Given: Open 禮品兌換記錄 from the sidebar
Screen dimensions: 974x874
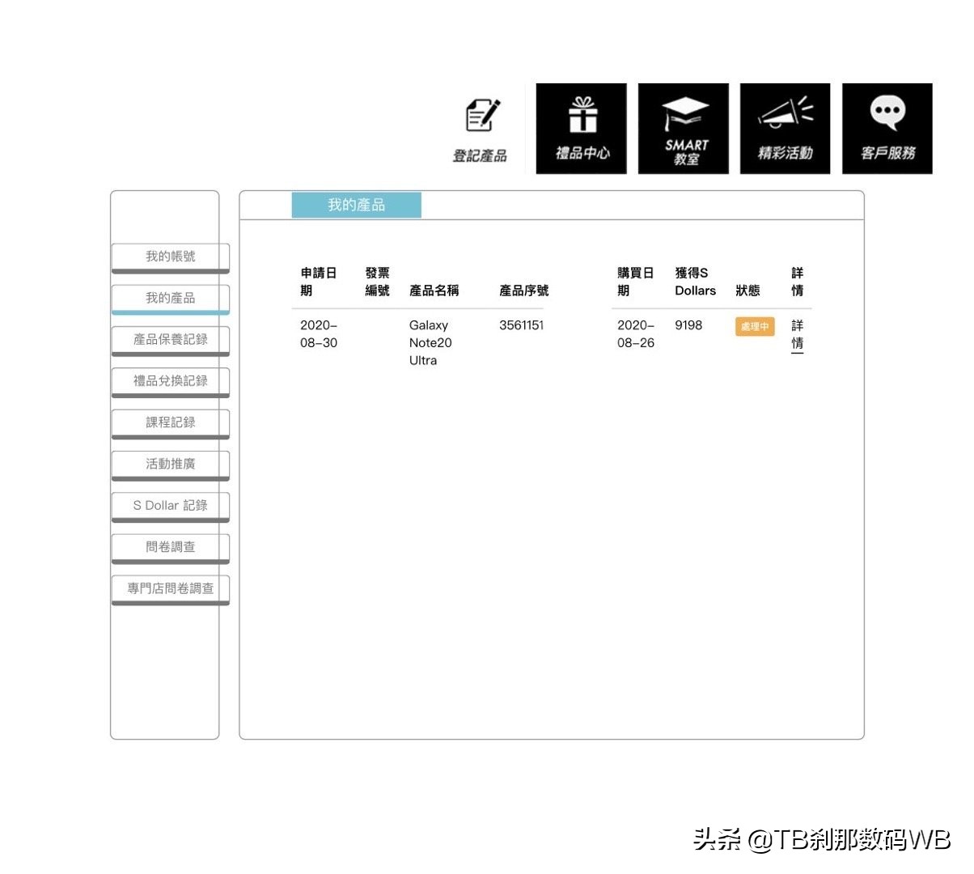Looking at the screenshot, I should [x=169, y=381].
